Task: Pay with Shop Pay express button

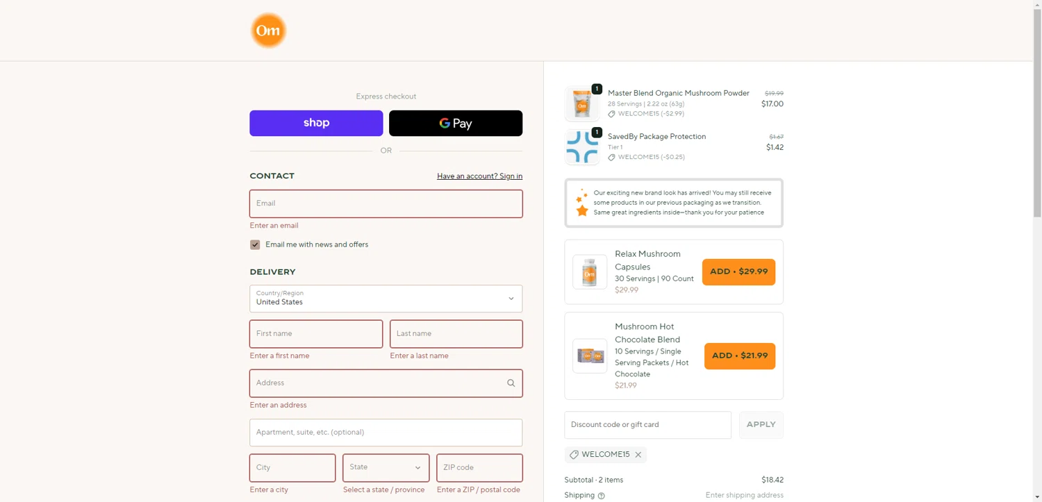Action: 316,123
